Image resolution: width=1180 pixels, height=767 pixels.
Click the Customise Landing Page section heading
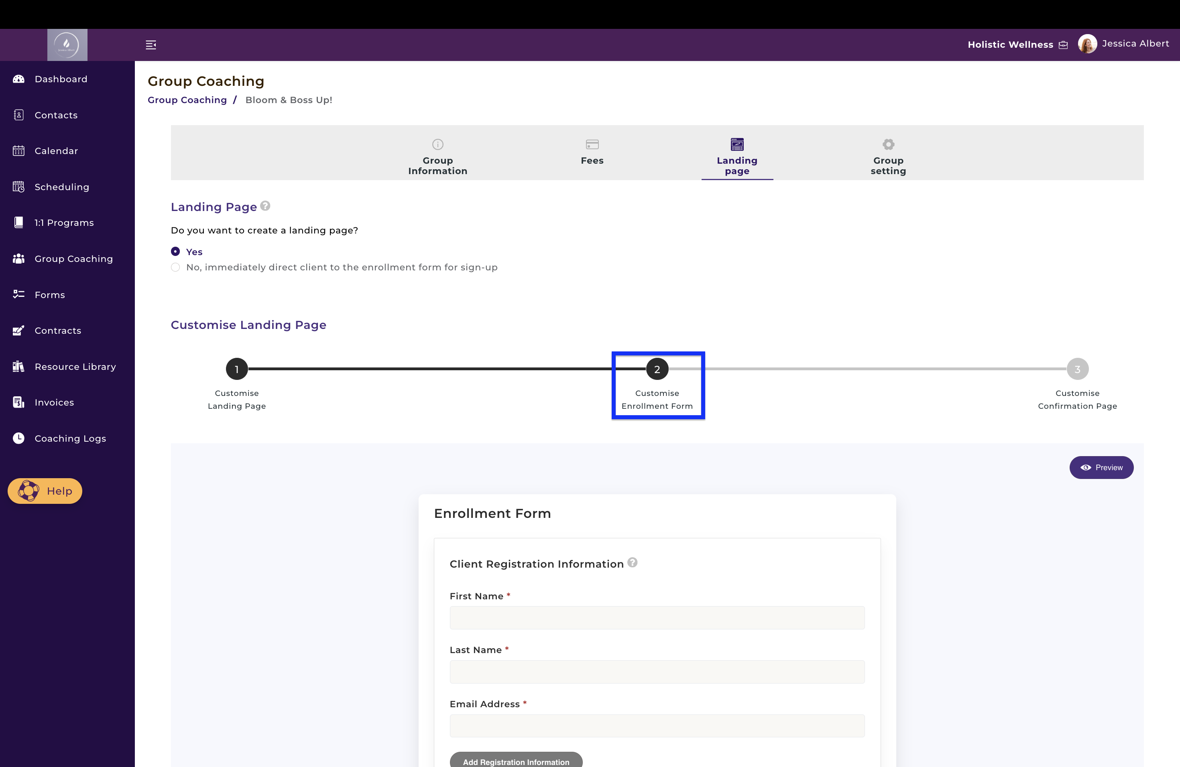tap(248, 325)
